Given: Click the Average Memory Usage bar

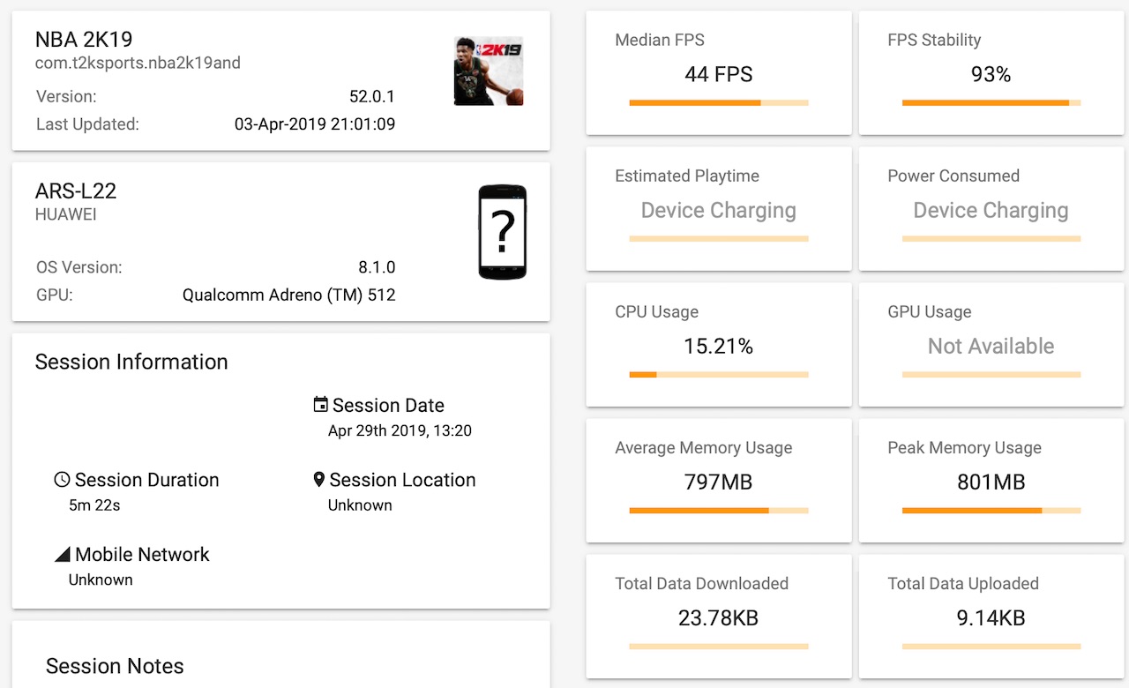Looking at the screenshot, I should click(719, 511).
